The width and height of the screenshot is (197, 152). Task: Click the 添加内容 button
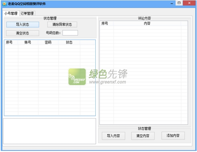click(x=173, y=136)
